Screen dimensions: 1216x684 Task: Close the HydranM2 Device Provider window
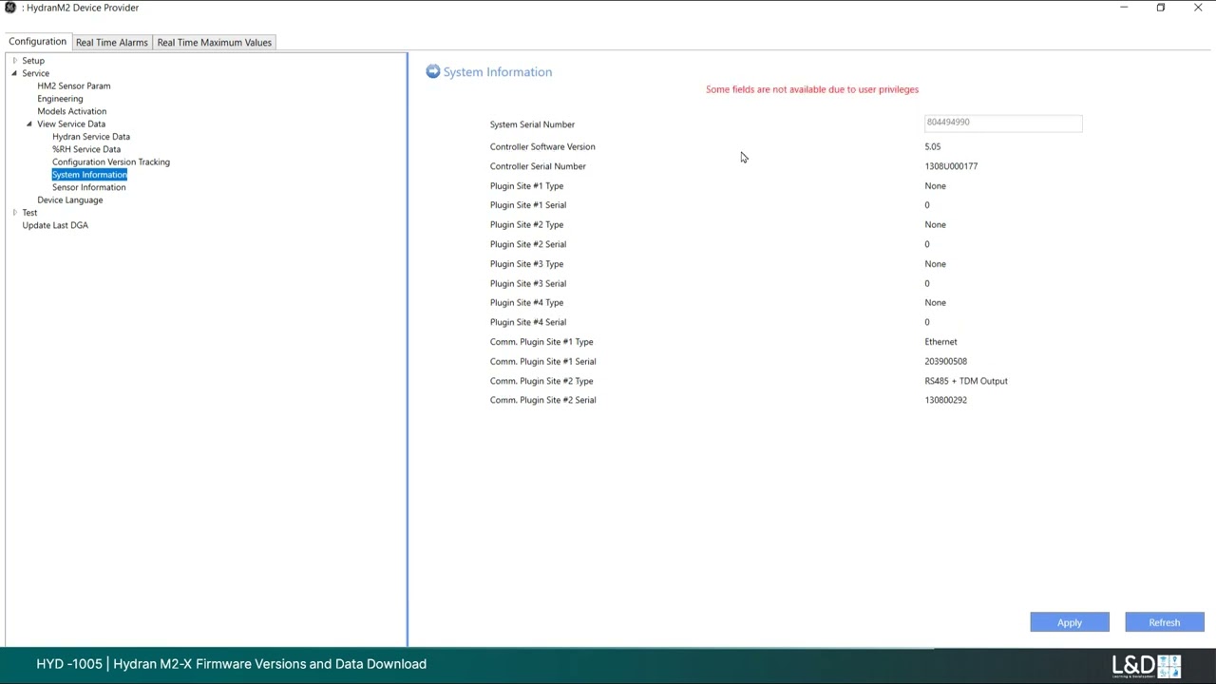pos(1198,8)
